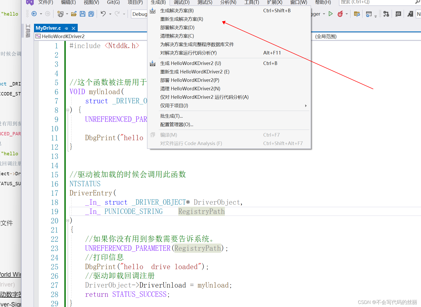Collapse the myUnload function outline marker
The image size is (421, 307).
pyautogui.click(x=68, y=110)
